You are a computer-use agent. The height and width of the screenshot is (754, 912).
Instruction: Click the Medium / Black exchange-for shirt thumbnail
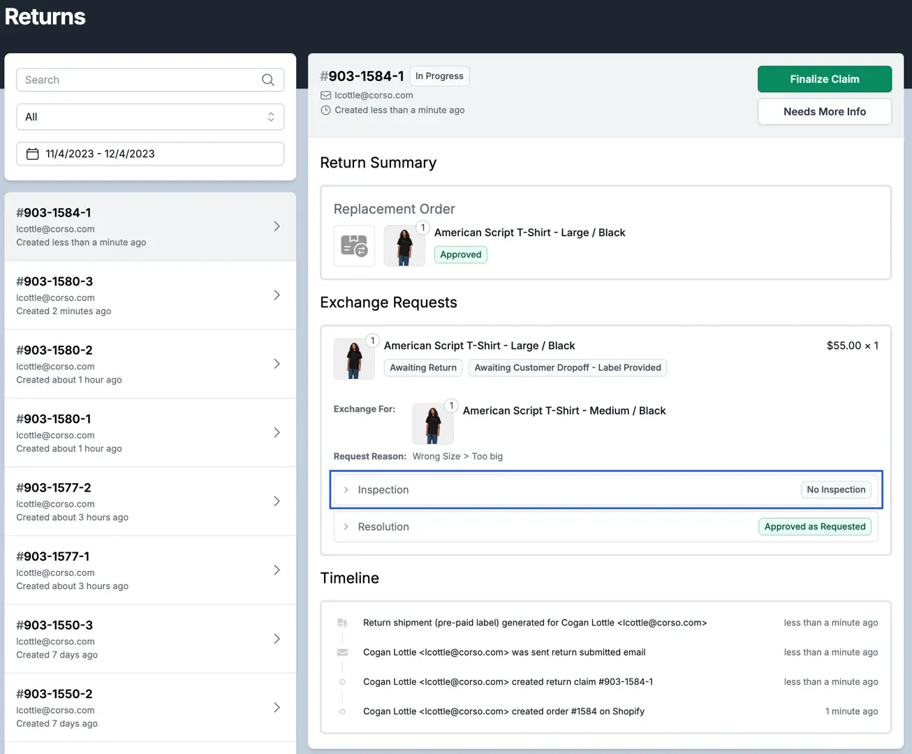(x=433, y=424)
